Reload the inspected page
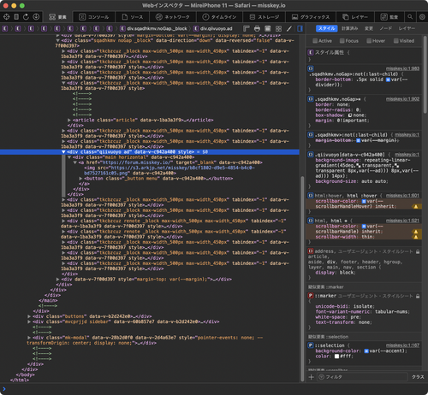The image size is (428, 395). pyautogui.click(x=26, y=17)
